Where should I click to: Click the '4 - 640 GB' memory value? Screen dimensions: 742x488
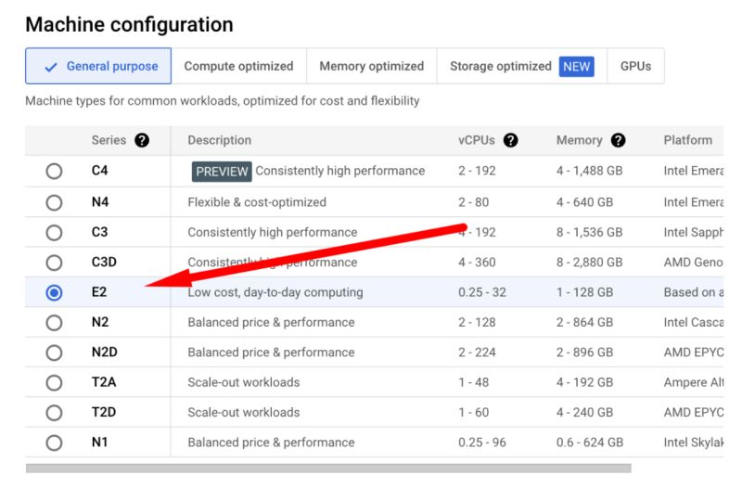point(585,202)
